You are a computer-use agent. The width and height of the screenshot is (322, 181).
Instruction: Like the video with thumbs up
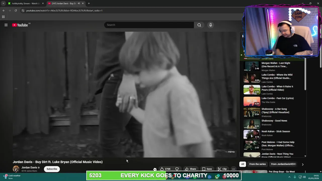click(x=162, y=169)
